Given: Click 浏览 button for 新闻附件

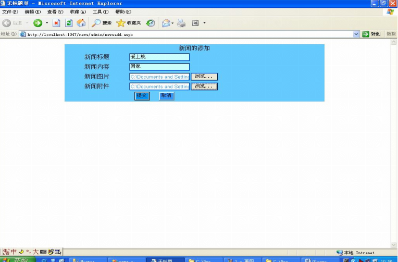Looking at the screenshot, I should pos(204,86).
